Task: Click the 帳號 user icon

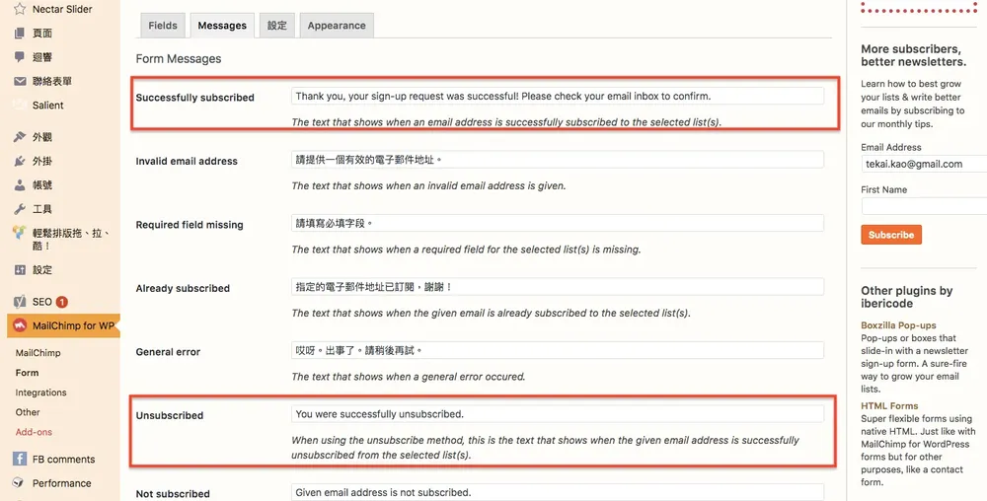Action: pos(20,184)
